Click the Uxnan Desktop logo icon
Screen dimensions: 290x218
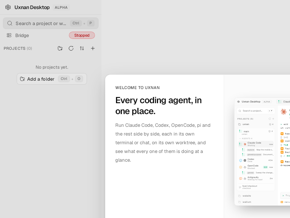click(8, 7)
